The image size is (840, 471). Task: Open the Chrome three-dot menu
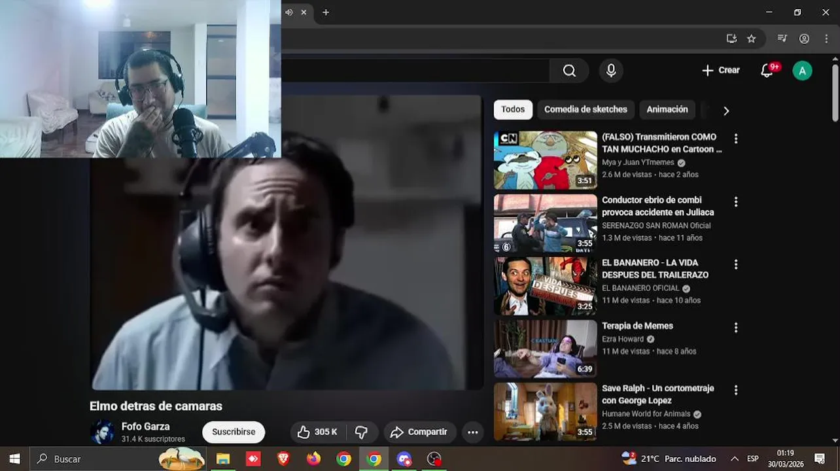[x=826, y=39]
